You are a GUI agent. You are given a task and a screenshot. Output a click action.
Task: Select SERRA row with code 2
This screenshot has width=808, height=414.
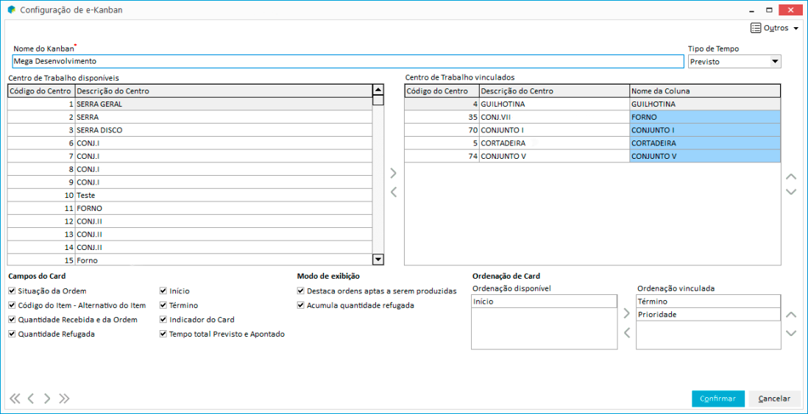(190, 117)
